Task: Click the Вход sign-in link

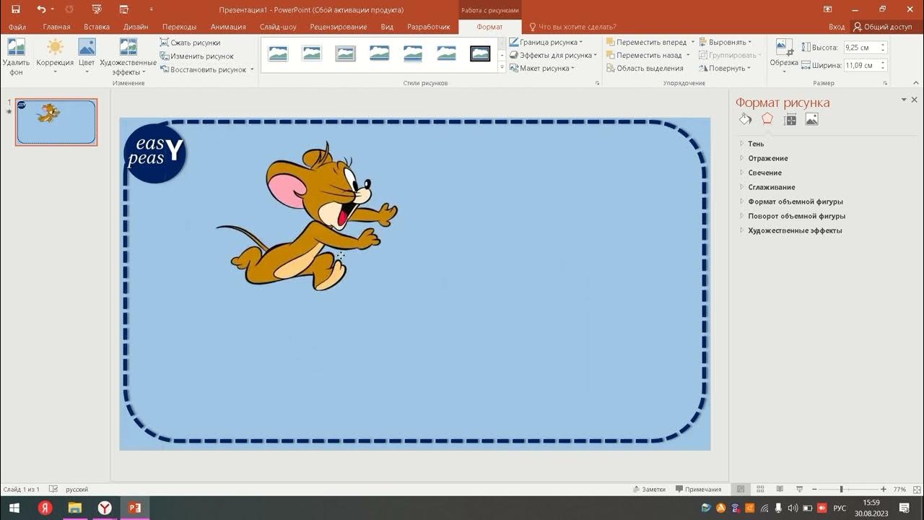Action: pos(837,27)
